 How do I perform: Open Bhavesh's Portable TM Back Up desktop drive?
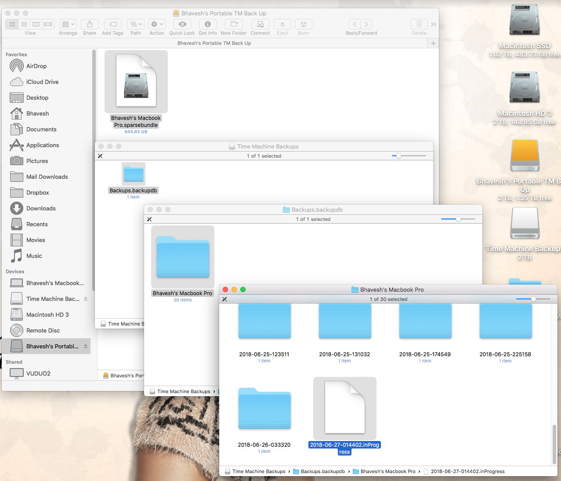point(525,156)
